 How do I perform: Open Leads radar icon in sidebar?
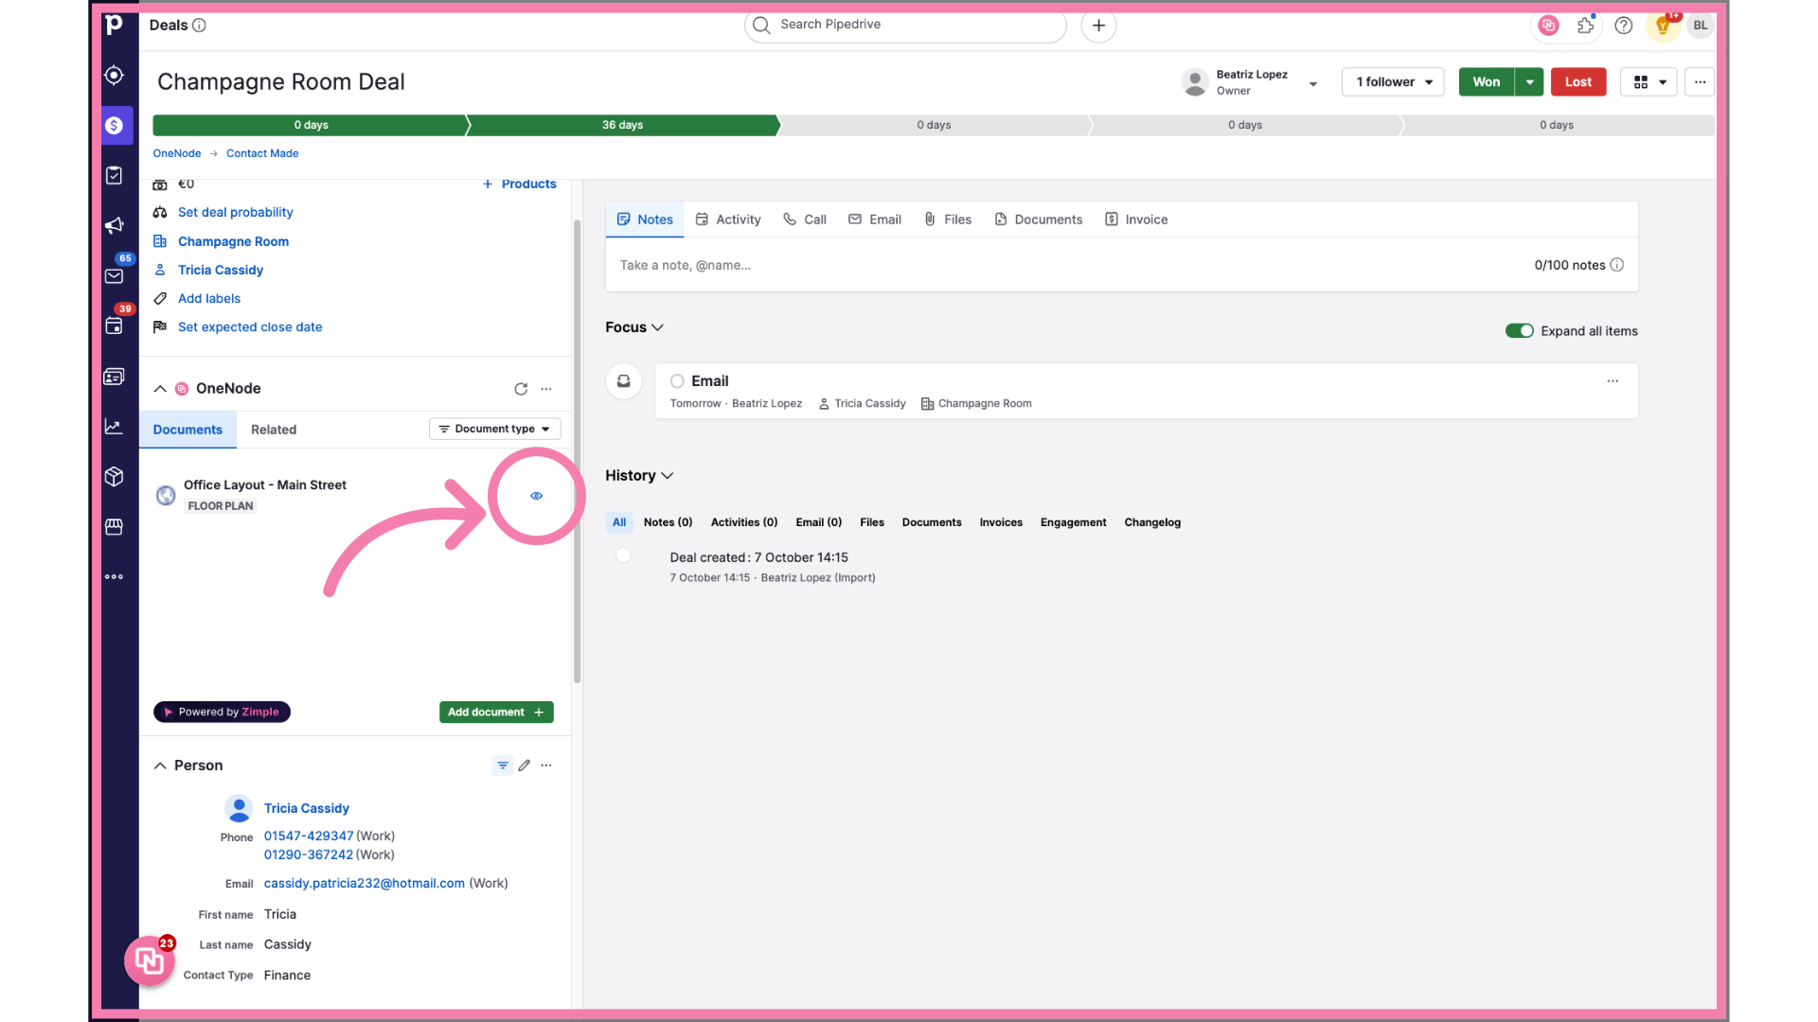point(115,75)
